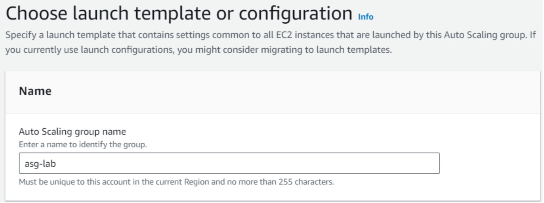
Task: Open the Info link beside the heading
Action: (366, 17)
